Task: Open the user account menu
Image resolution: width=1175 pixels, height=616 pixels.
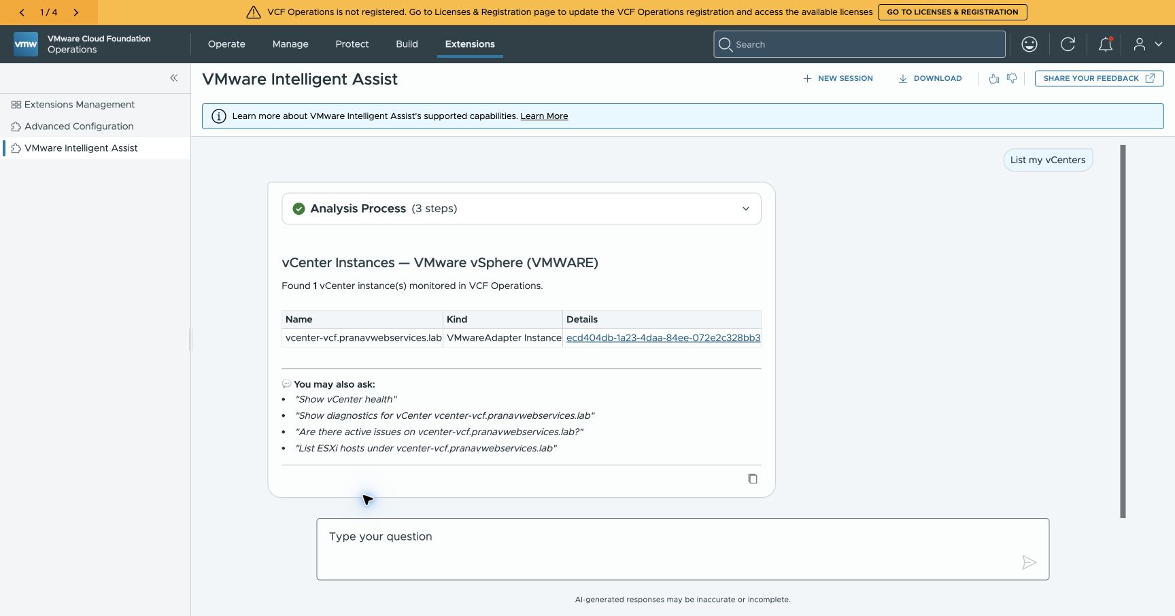Action: 1148,44
